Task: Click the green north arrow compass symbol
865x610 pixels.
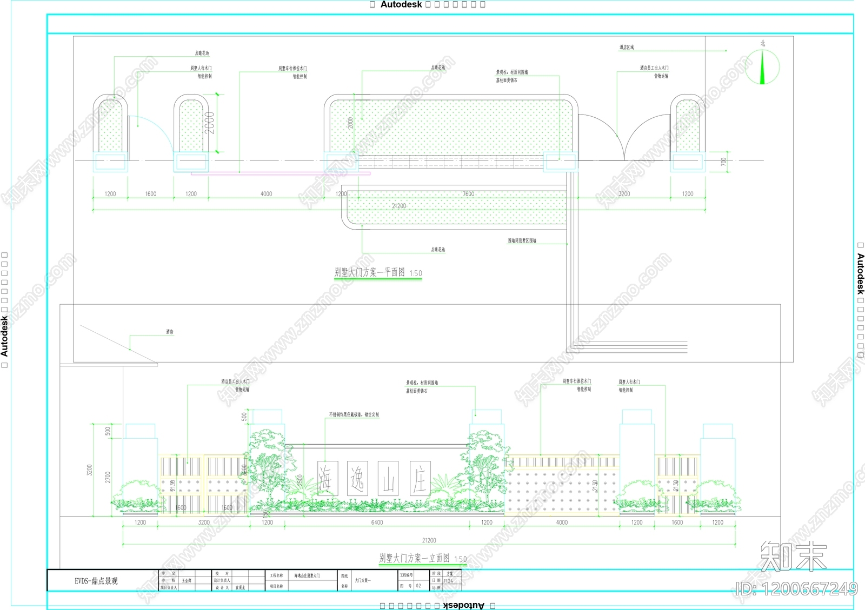Action: click(x=762, y=67)
